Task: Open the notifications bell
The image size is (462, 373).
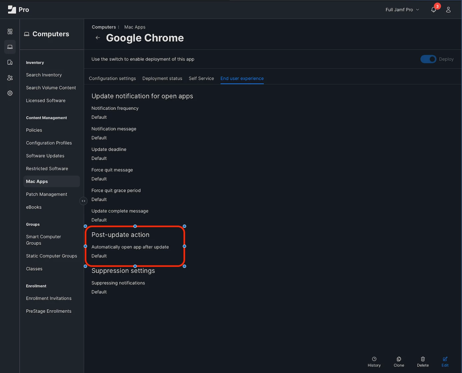Action: (434, 10)
